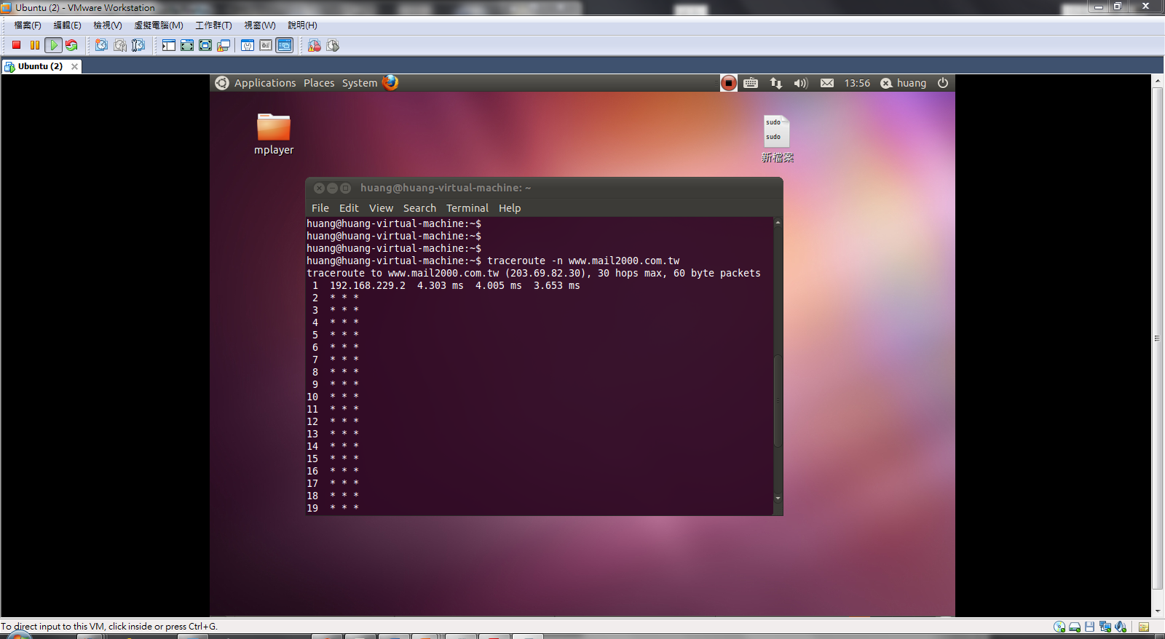
Task: Maximize the terminal window
Action: pos(345,188)
